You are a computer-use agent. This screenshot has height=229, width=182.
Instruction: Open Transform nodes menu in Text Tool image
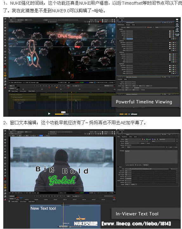(x=5, y=155)
